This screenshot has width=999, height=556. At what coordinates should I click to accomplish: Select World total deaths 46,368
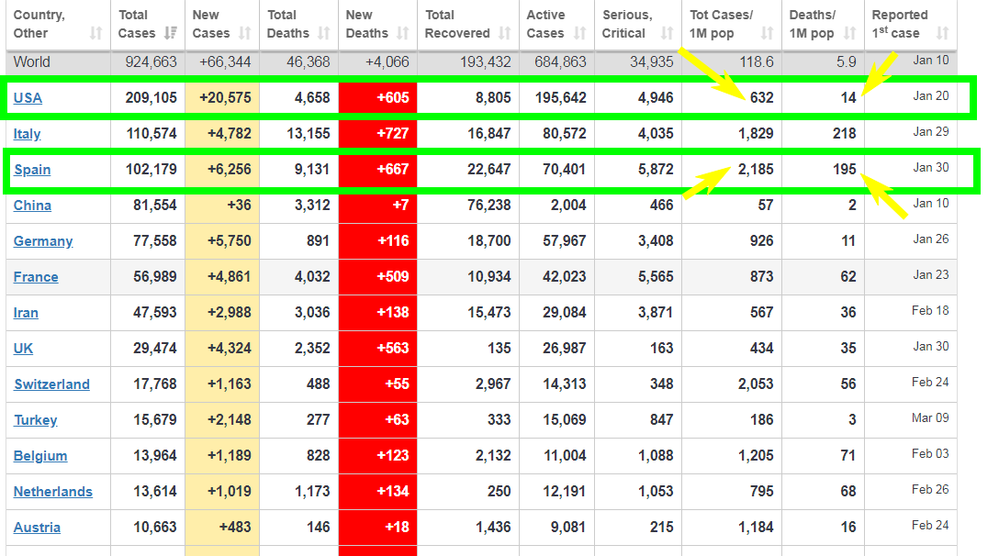click(308, 61)
